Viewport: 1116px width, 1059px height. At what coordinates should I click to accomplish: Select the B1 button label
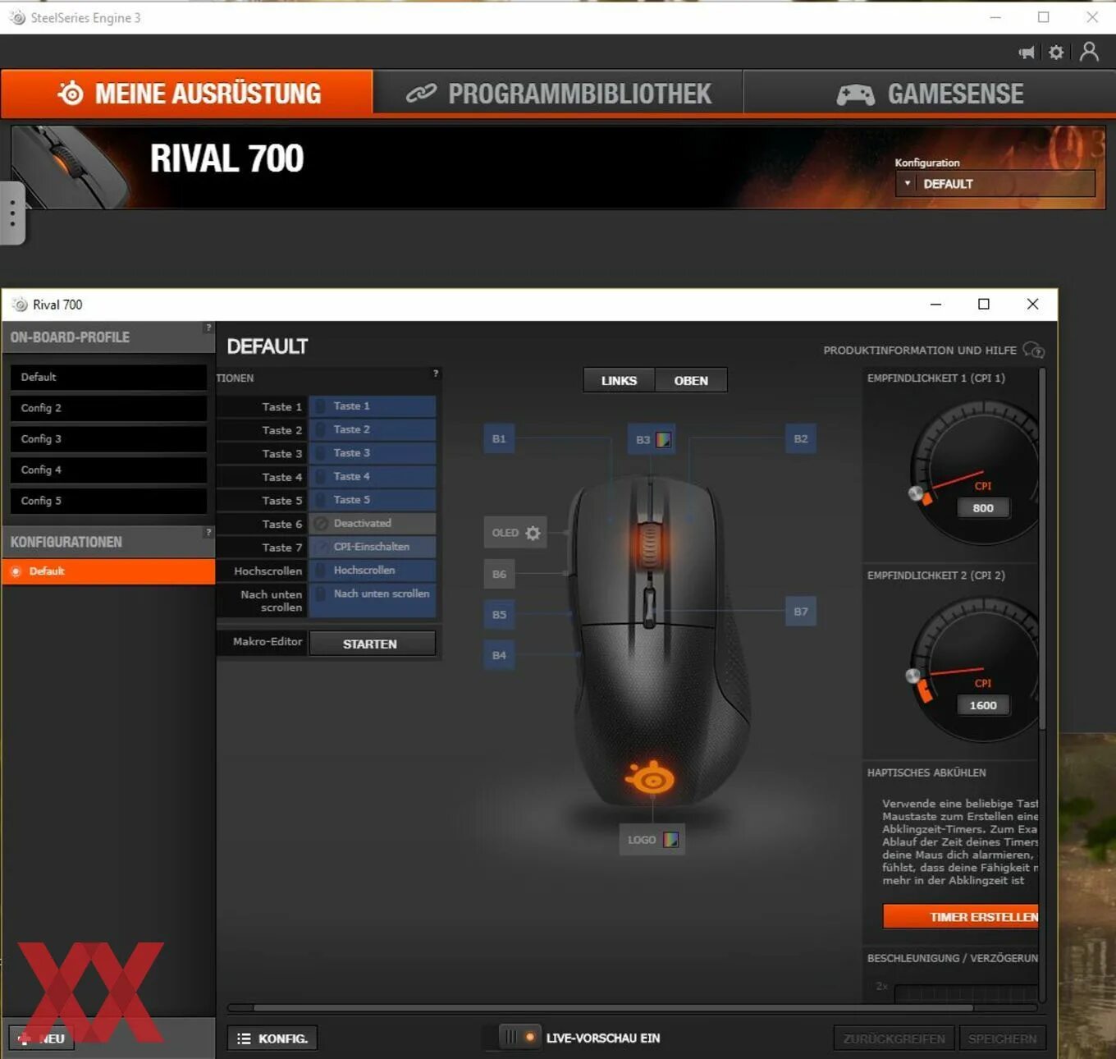(x=499, y=439)
